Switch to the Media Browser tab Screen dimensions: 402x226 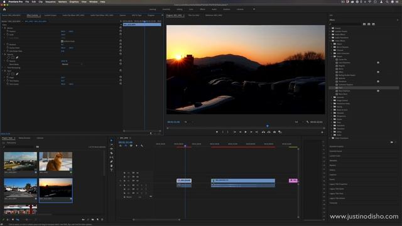24,138
